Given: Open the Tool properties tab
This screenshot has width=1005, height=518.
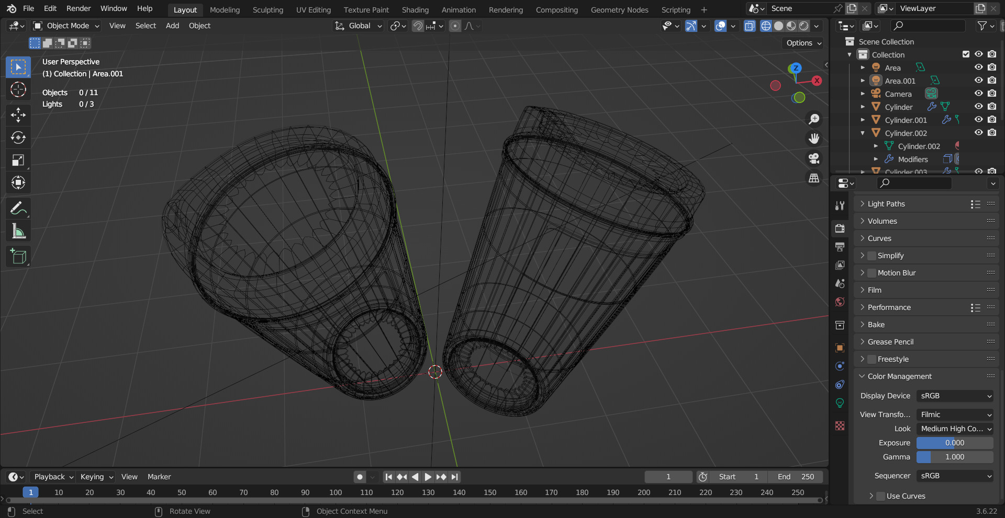Looking at the screenshot, I should coord(840,205).
